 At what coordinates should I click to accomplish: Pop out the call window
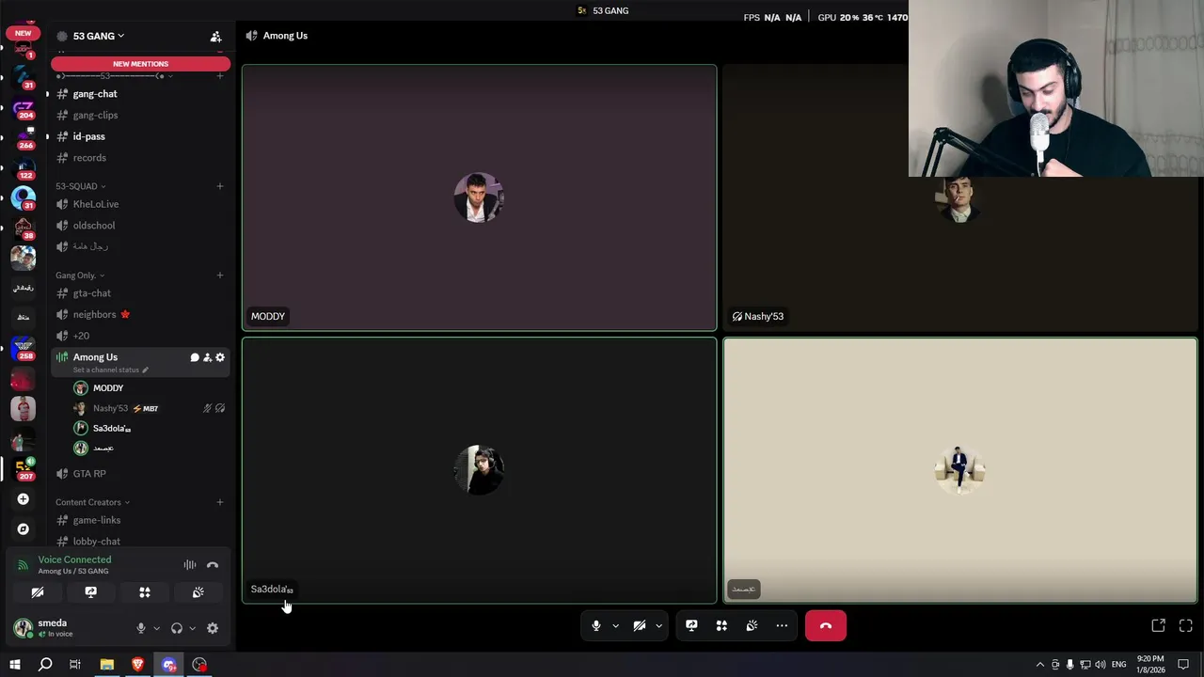(x=1159, y=625)
